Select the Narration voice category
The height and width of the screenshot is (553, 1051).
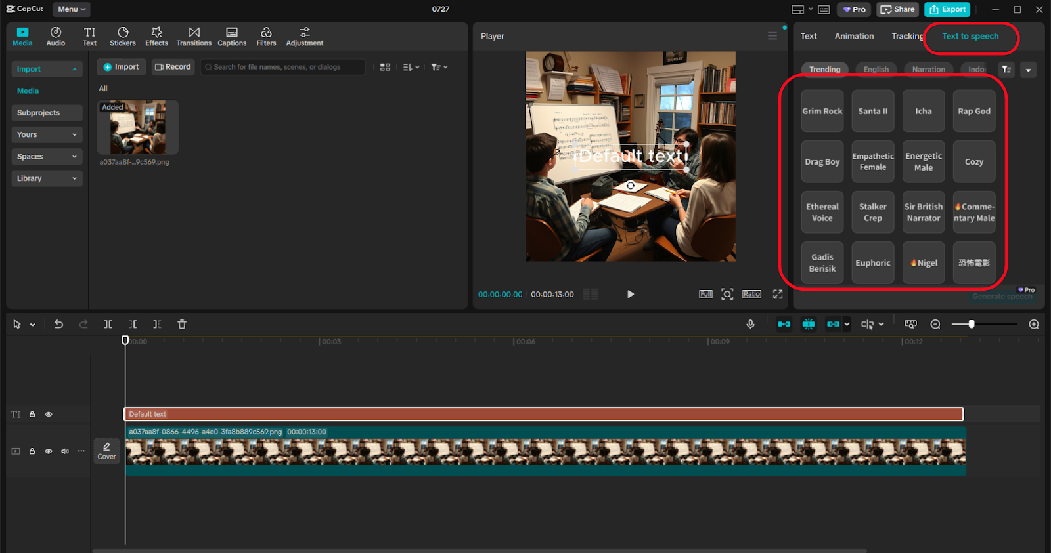tap(928, 69)
